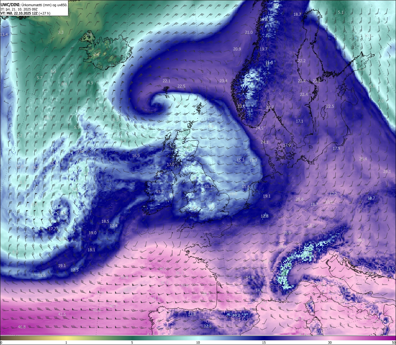Click the 15.3 value in the North Sea
The image size is (396, 345).
click(240, 160)
